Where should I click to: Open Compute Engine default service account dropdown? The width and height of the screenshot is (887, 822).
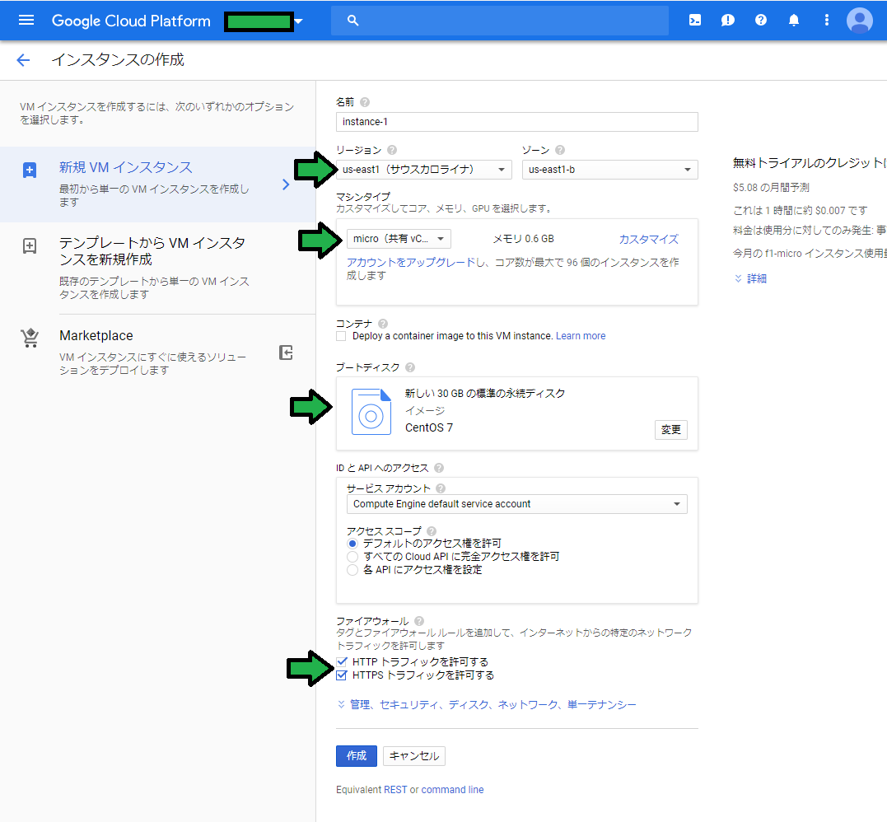[x=516, y=504]
